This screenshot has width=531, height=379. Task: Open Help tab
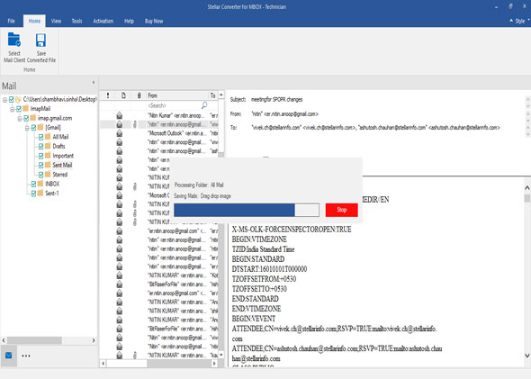coord(129,21)
